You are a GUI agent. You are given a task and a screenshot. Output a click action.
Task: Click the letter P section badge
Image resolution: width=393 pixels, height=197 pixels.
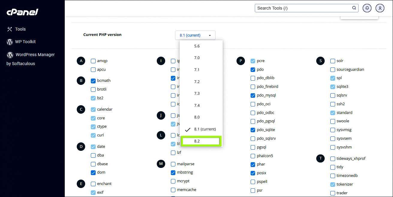241,61
